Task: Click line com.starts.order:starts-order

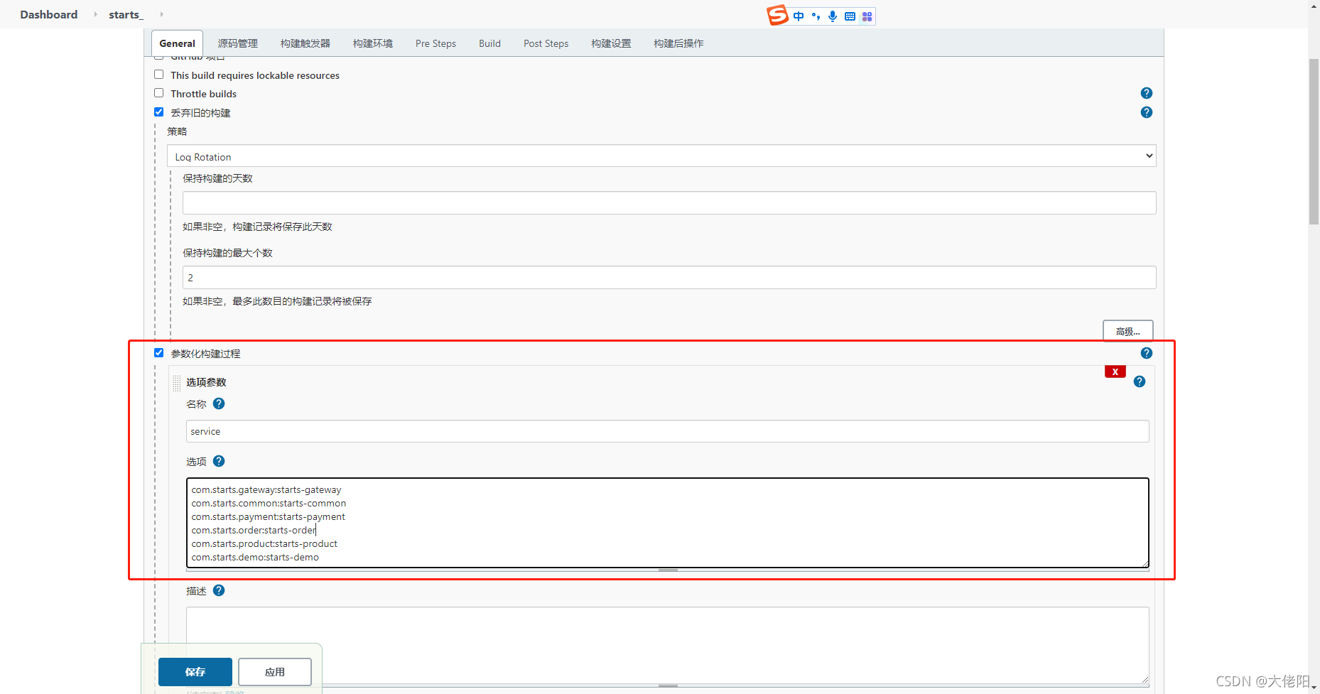Action: point(253,530)
